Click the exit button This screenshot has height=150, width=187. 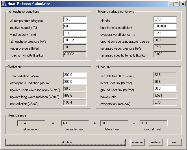(174, 142)
